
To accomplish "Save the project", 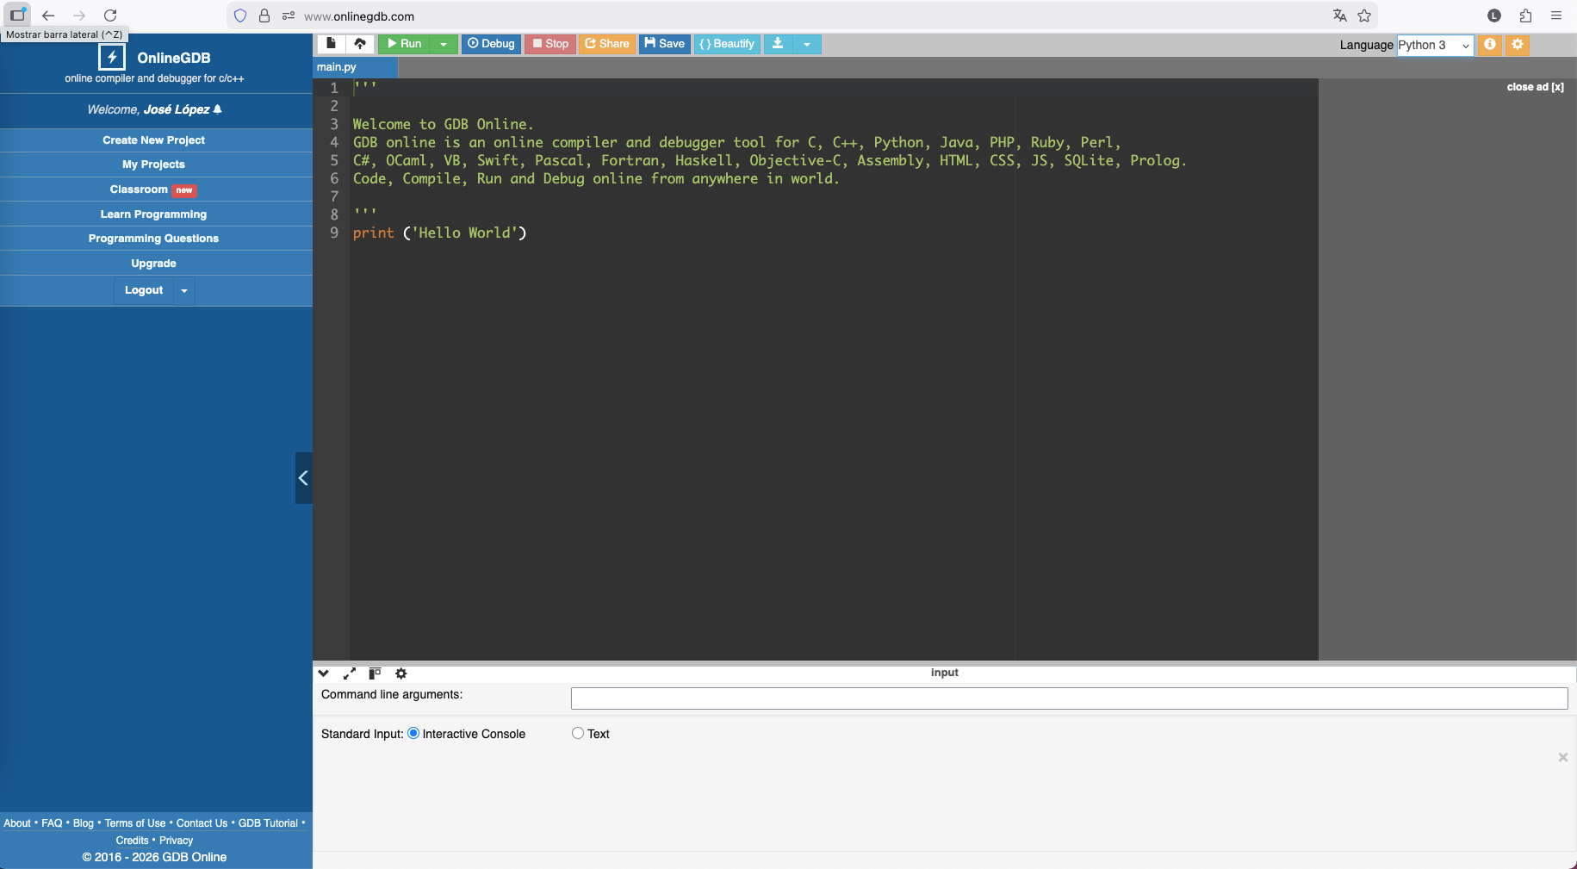I will click(664, 43).
